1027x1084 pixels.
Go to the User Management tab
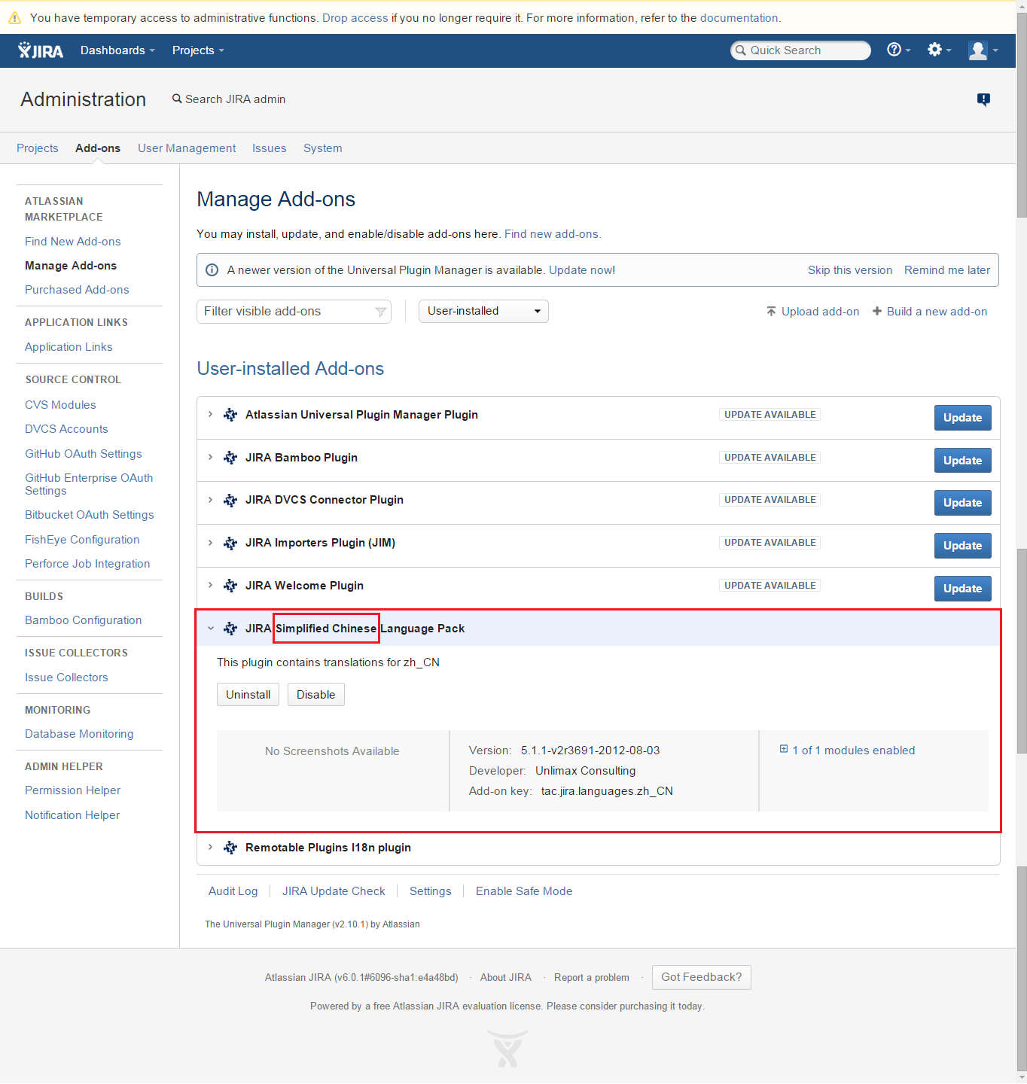187,148
